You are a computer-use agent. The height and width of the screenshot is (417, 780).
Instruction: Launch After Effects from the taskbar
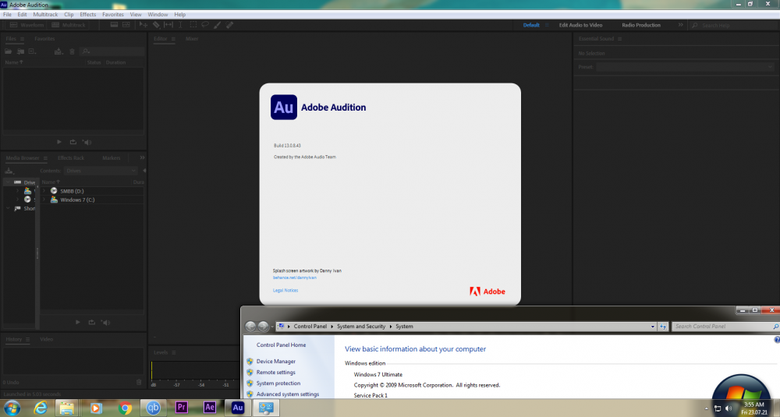[x=209, y=407]
